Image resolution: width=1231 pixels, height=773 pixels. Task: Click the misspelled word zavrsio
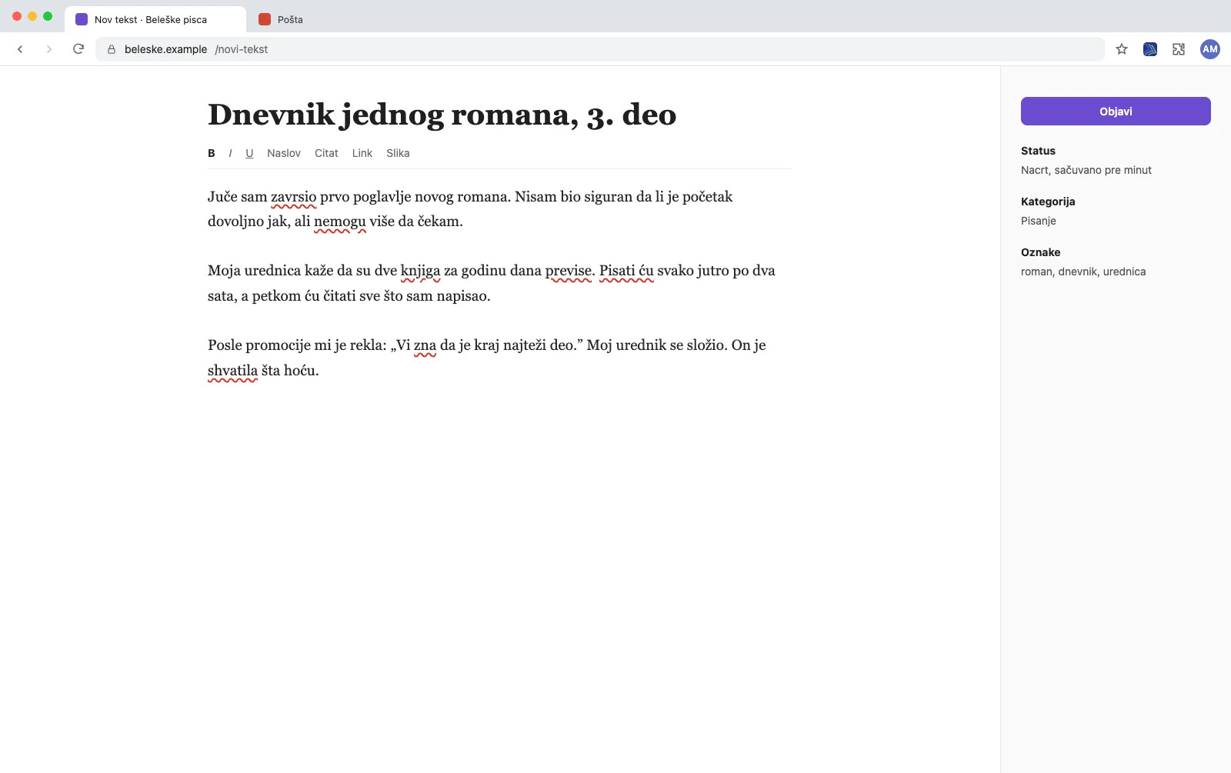coord(293,197)
